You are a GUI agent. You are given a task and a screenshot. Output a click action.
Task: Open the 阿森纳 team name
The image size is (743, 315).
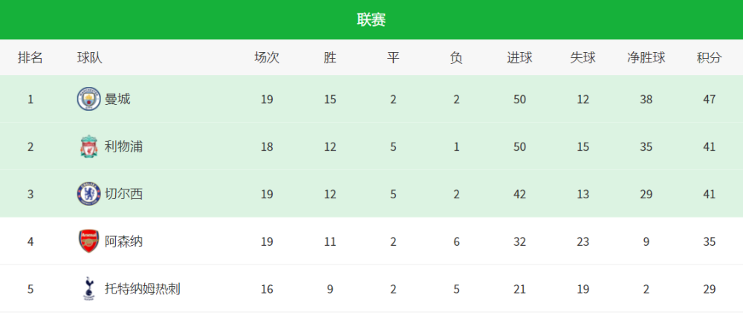123,241
